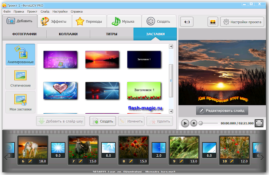The image size is (269, 175).
Task: Open the Переходы star tab
Action: (90, 21)
